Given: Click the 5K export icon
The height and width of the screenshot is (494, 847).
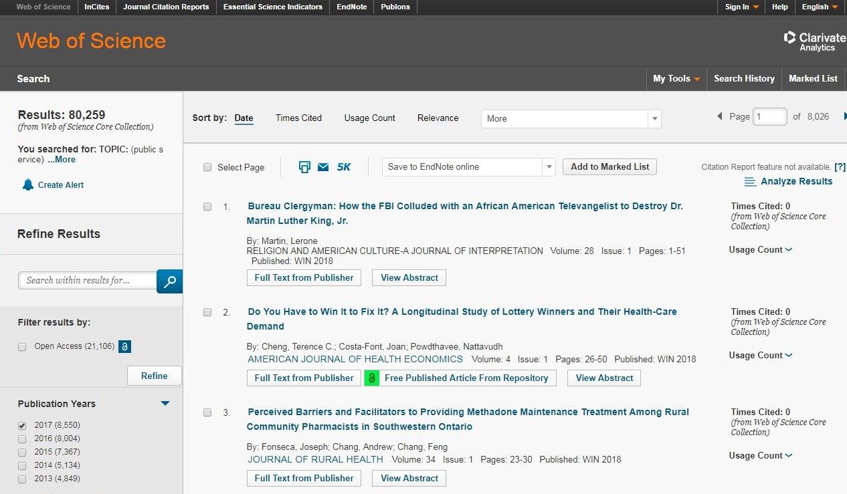Looking at the screenshot, I should click(x=344, y=167).
